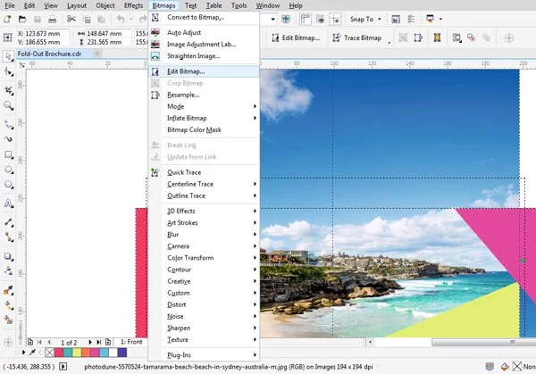Image resolution: width=536 pixels, height=374 pixels.
Task: Click the Paste icon
Action: (x=102, y=20)
